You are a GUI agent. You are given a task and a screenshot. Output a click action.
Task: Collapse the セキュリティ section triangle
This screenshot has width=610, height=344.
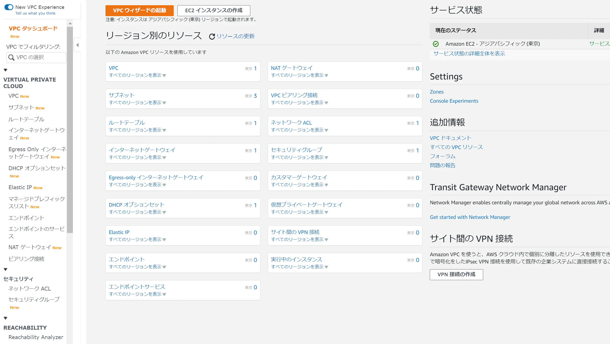5,269
